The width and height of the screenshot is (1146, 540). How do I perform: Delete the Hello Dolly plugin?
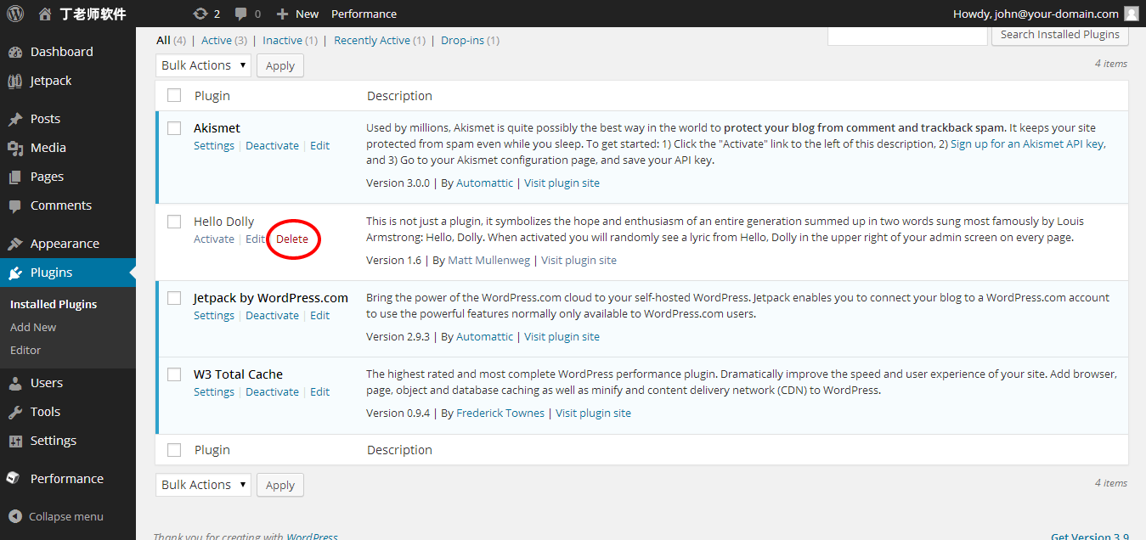click(292, 239)
